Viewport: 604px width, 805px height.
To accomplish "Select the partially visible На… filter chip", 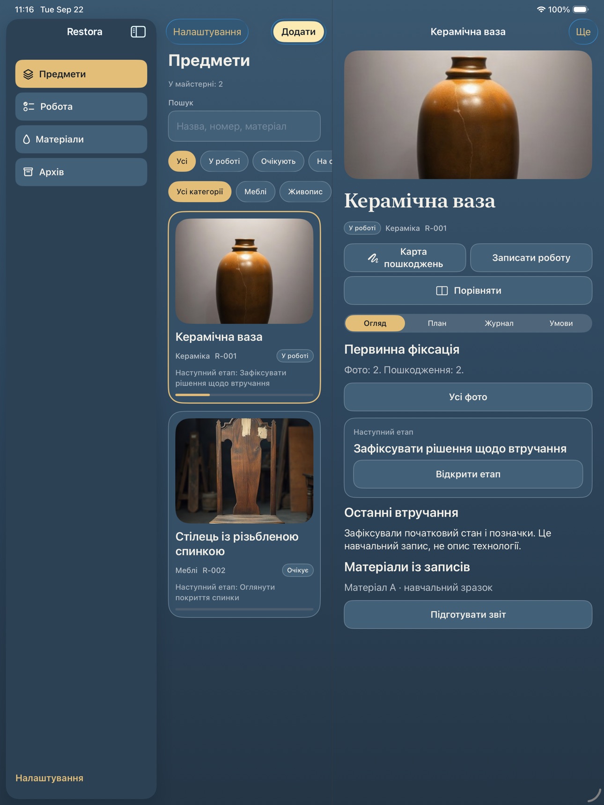I will click(x=321, y=161).
